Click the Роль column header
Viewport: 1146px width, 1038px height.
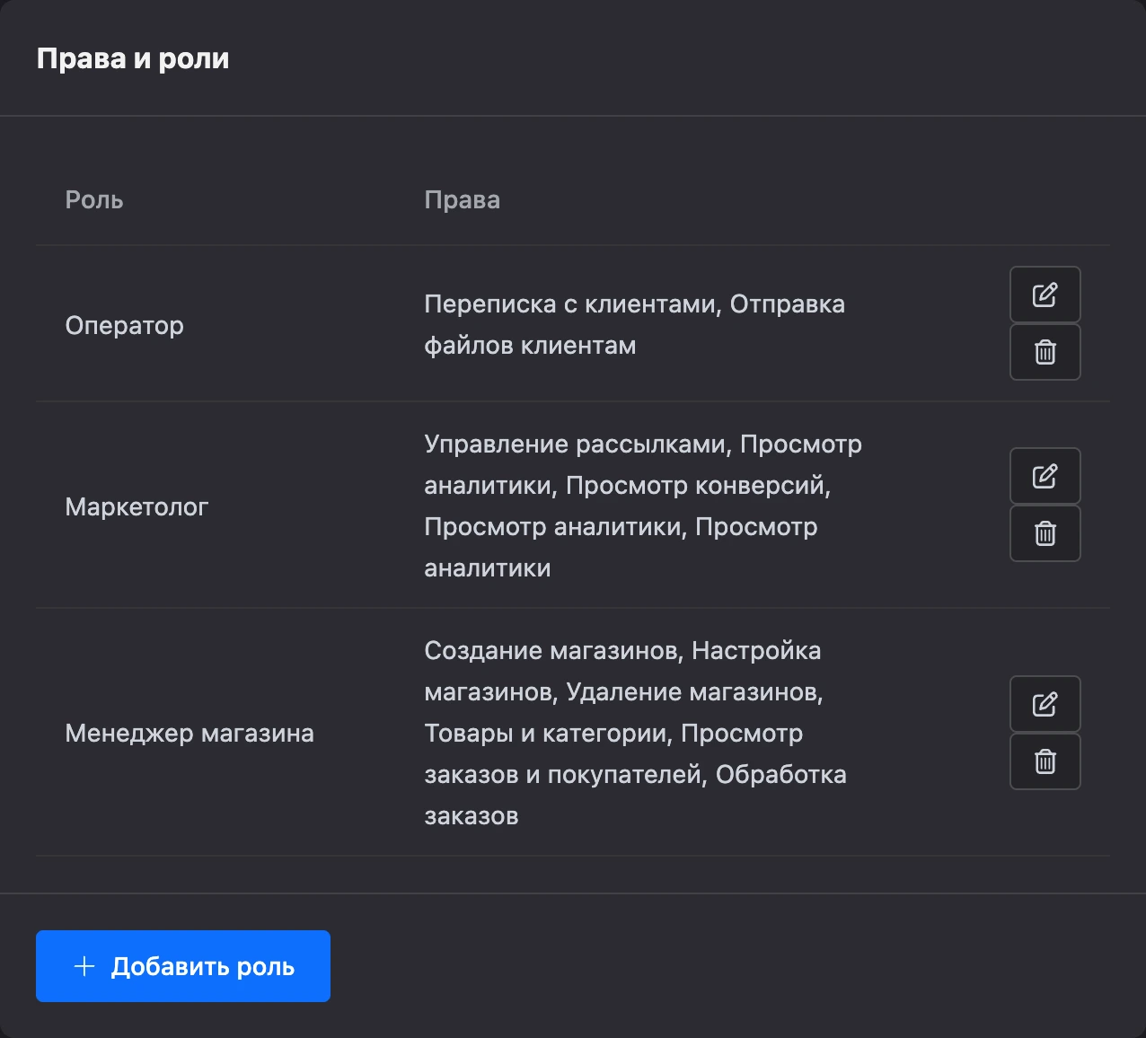[94, 199]
